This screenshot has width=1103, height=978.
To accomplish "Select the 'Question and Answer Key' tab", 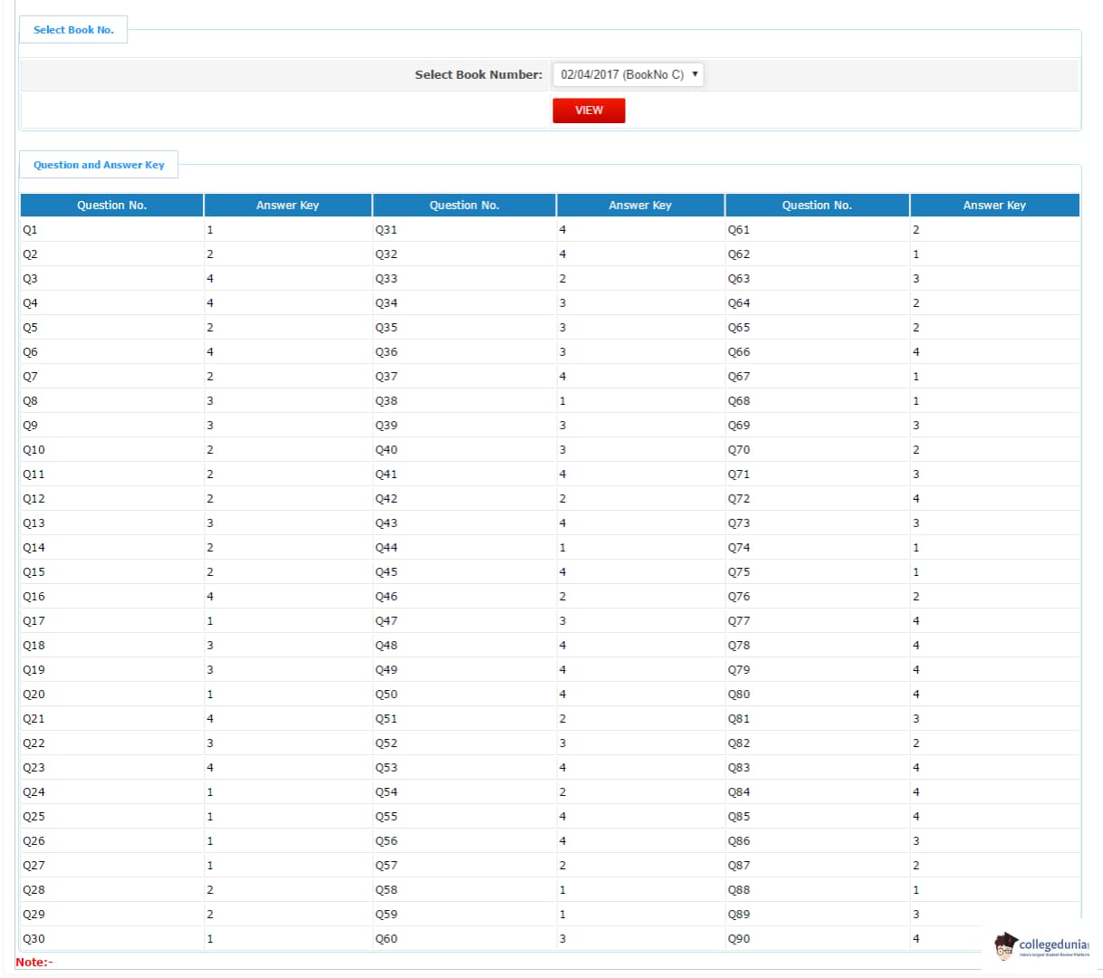I will pyautogui.click(x=99, y=165).
